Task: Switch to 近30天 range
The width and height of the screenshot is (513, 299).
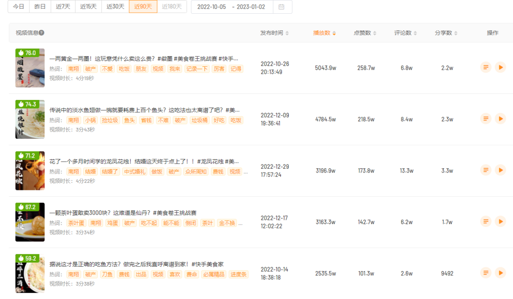Action: (115, 7)
